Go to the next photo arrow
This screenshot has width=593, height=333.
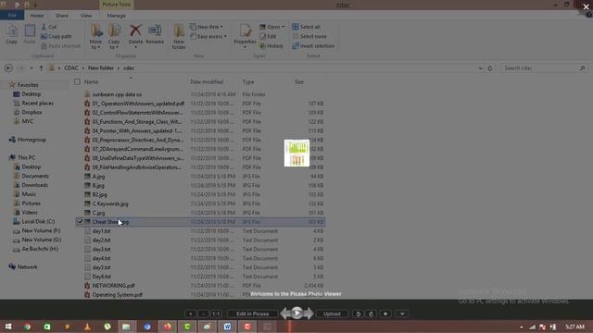click(309, 314)
